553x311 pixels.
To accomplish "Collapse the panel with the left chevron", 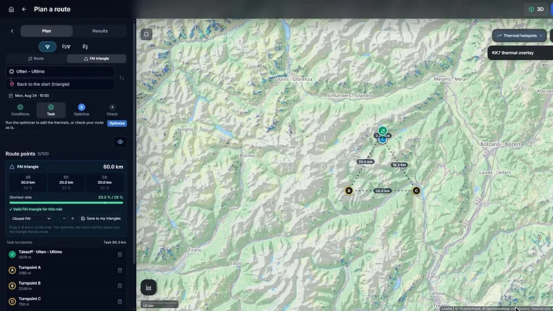I will (x=12, y=31).
